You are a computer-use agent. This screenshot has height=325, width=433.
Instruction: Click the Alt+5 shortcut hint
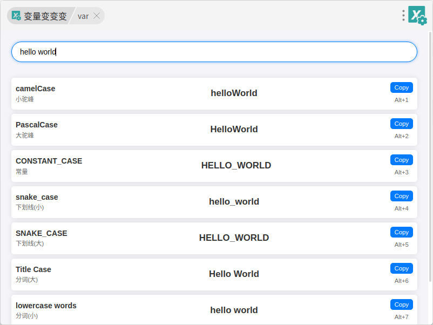pos(401,245)
